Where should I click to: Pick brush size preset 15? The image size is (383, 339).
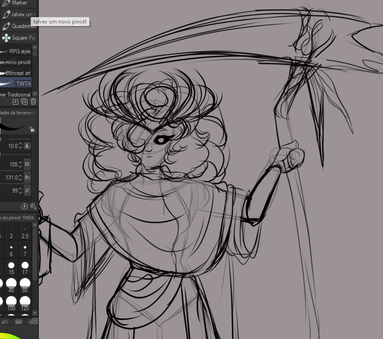click(11, 268)
